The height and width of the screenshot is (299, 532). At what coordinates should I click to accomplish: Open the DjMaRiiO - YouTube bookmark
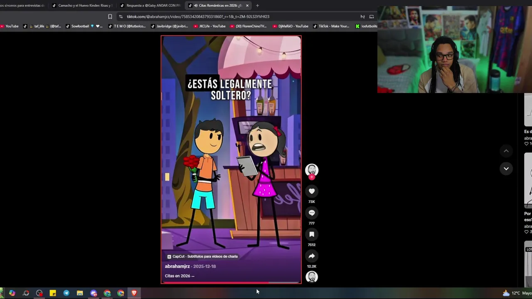[x=291, y=26]
